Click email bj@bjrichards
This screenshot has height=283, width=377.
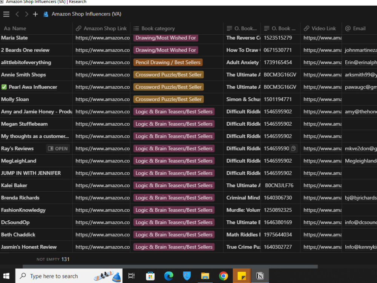[x=361, y=198]
